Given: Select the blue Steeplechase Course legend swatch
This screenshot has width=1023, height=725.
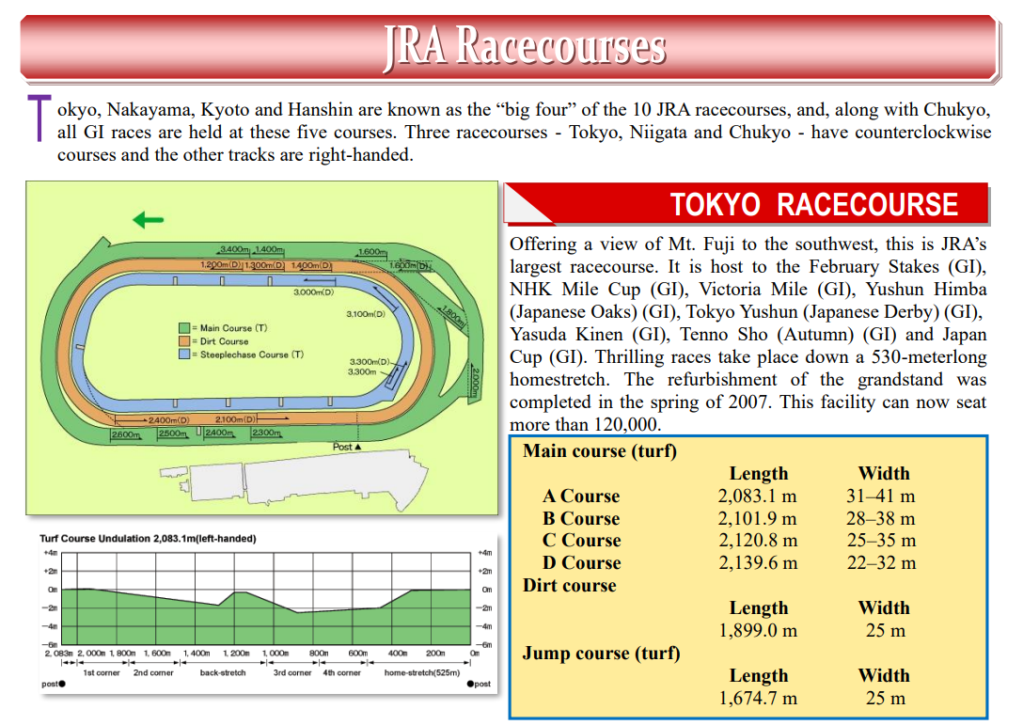Looking at the screenshot, I should (184, 355).
